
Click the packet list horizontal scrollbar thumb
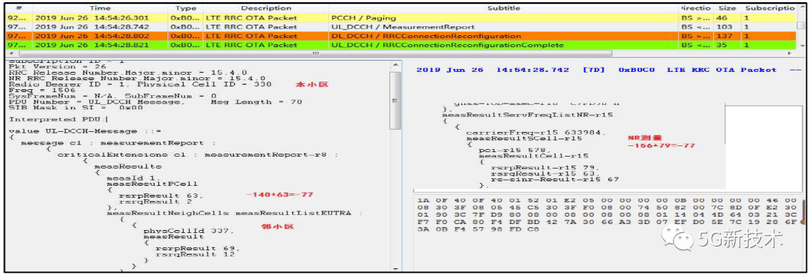point(316,54)
